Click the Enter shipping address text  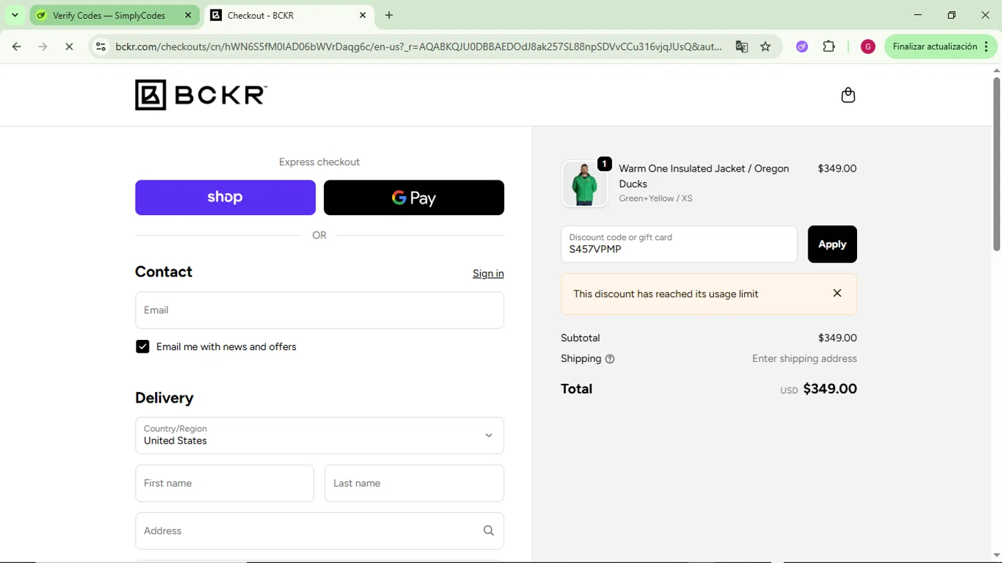click(804, 359)
